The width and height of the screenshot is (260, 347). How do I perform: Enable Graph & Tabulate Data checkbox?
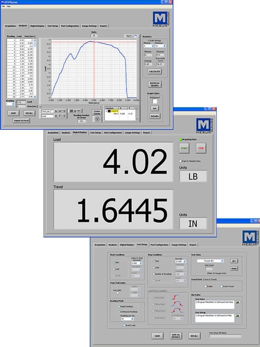point(180,161)
